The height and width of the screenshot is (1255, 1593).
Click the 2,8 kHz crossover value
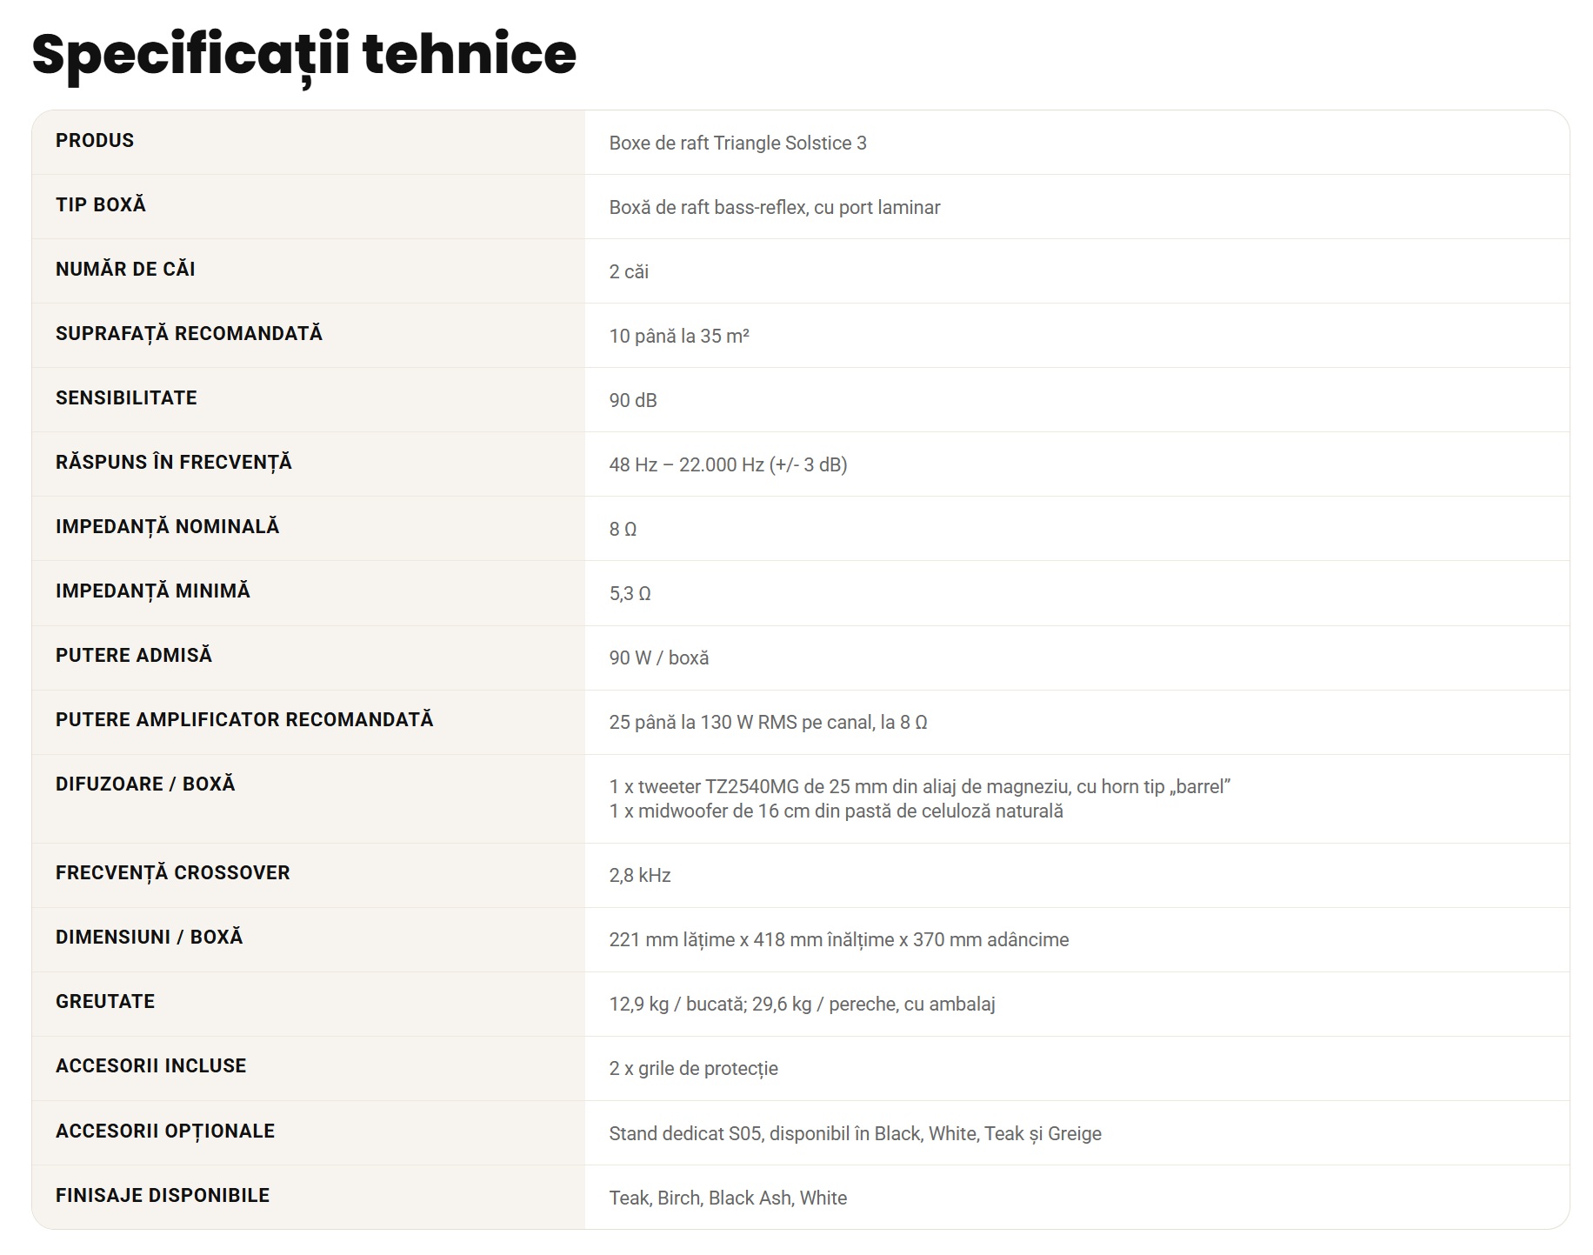pyautogui.click(x=640, y=875)
